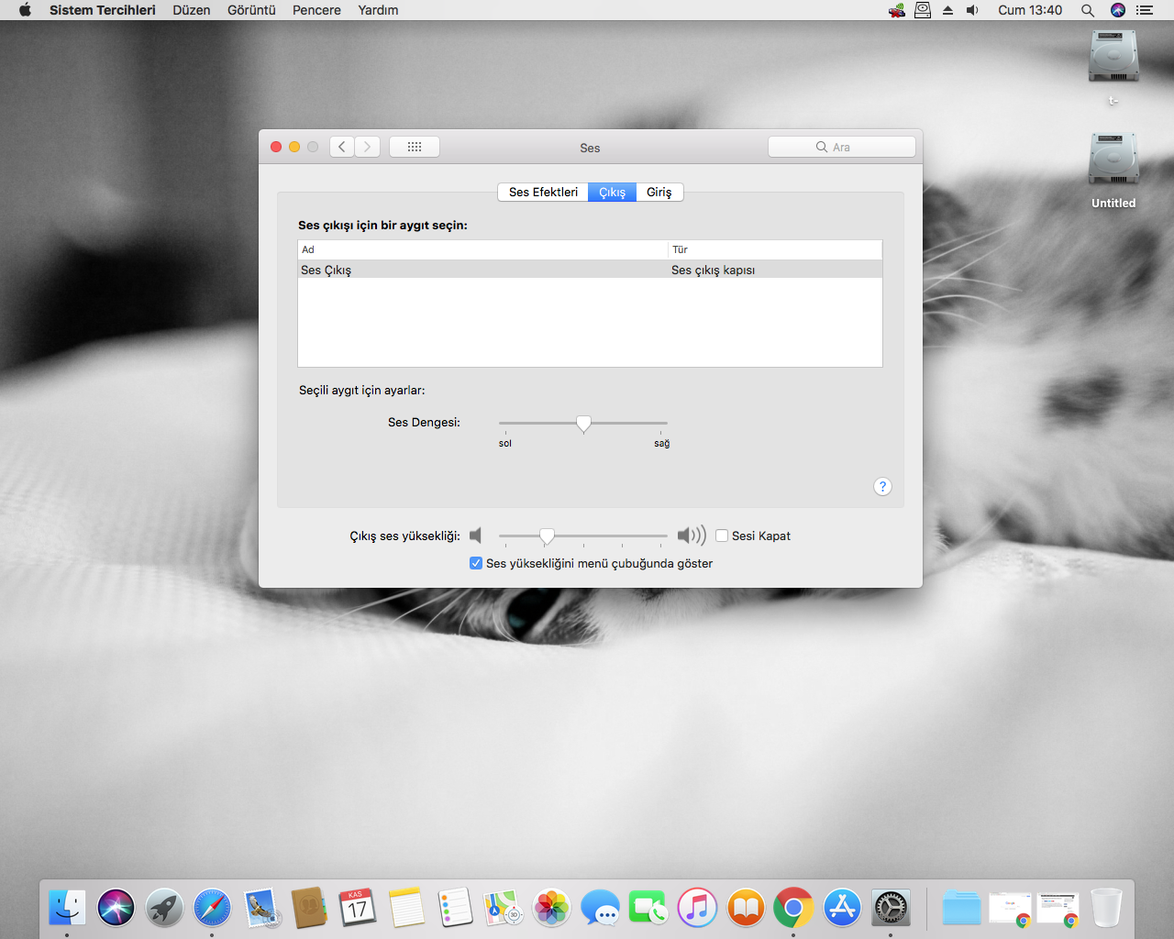1174x939 pixels.
Task: Open the Notes app in Dock
Action: [406, 908]
